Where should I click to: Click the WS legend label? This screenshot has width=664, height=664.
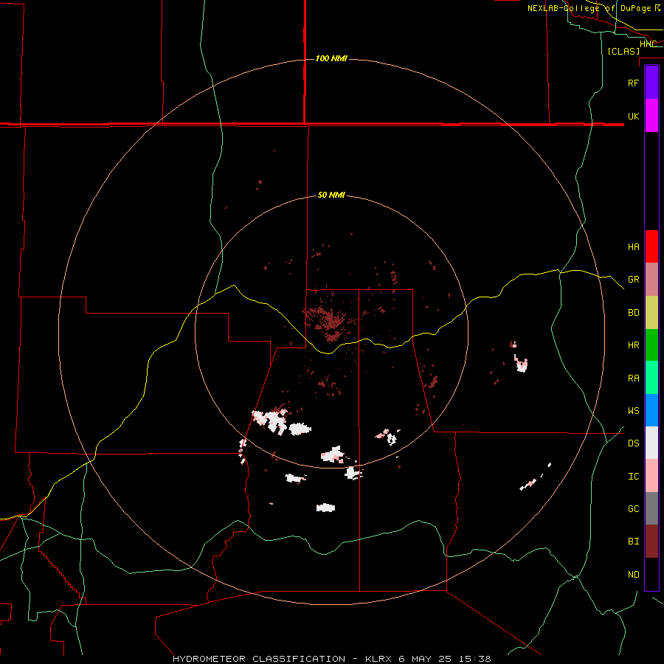pos(633,411)
